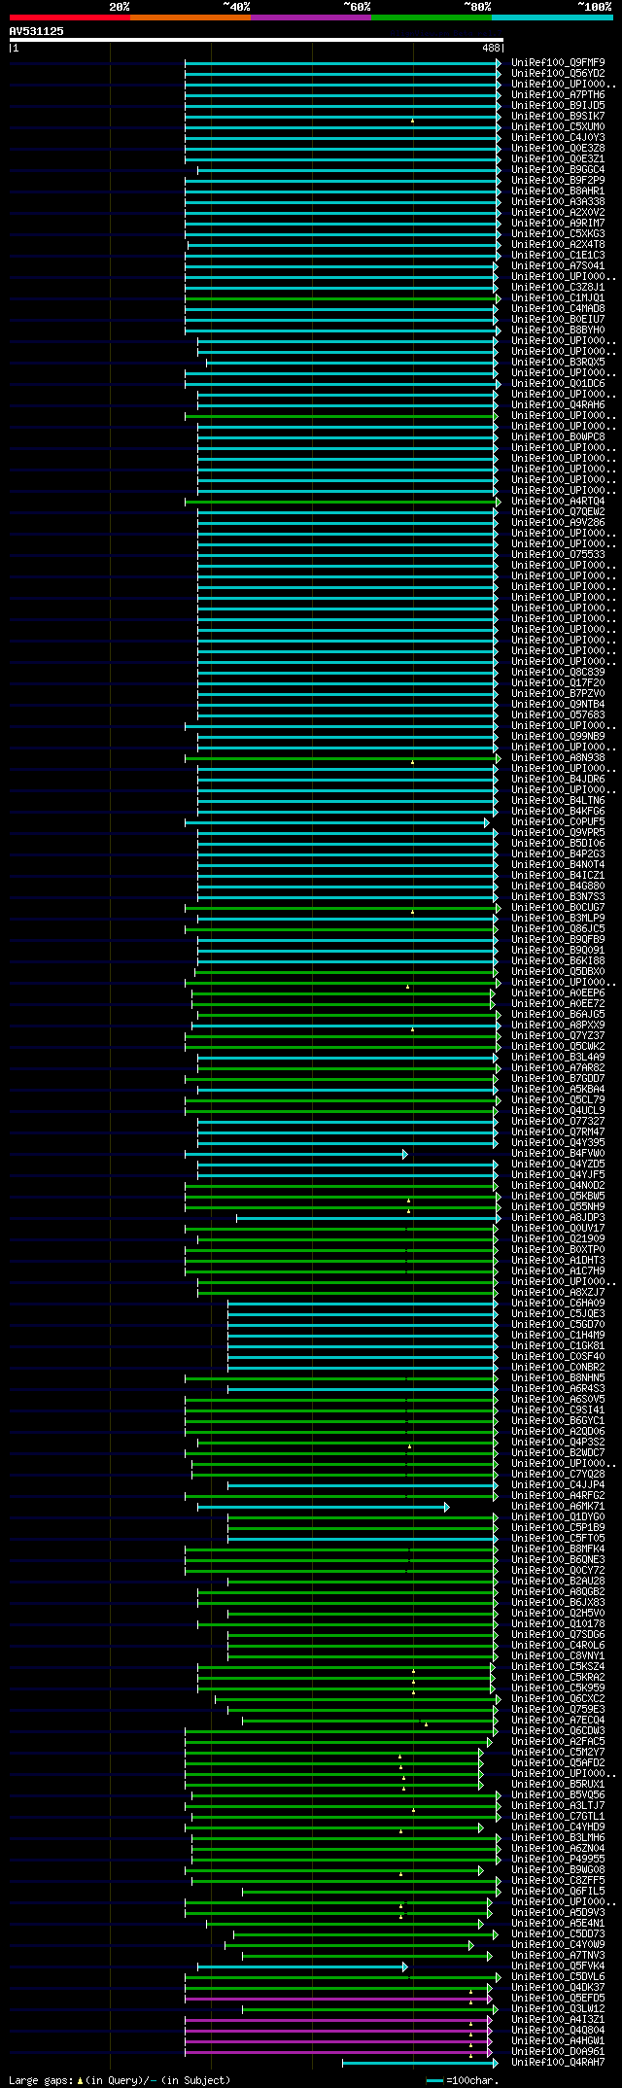Select hit UniRef100_Q0E3Z8

[x=558, y=148]
